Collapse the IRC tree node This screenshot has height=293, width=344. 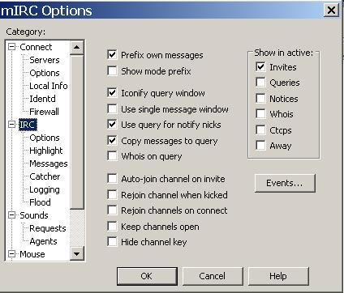(11, 125)
